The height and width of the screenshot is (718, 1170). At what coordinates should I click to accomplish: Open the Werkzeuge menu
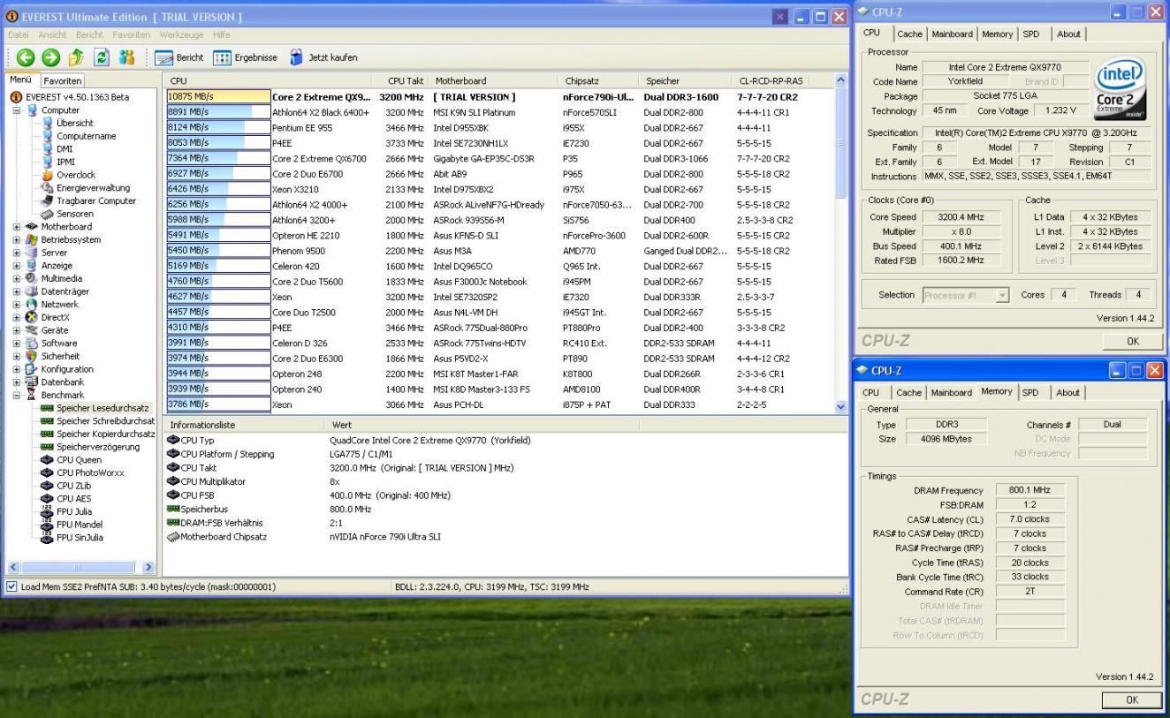point(182,34)
